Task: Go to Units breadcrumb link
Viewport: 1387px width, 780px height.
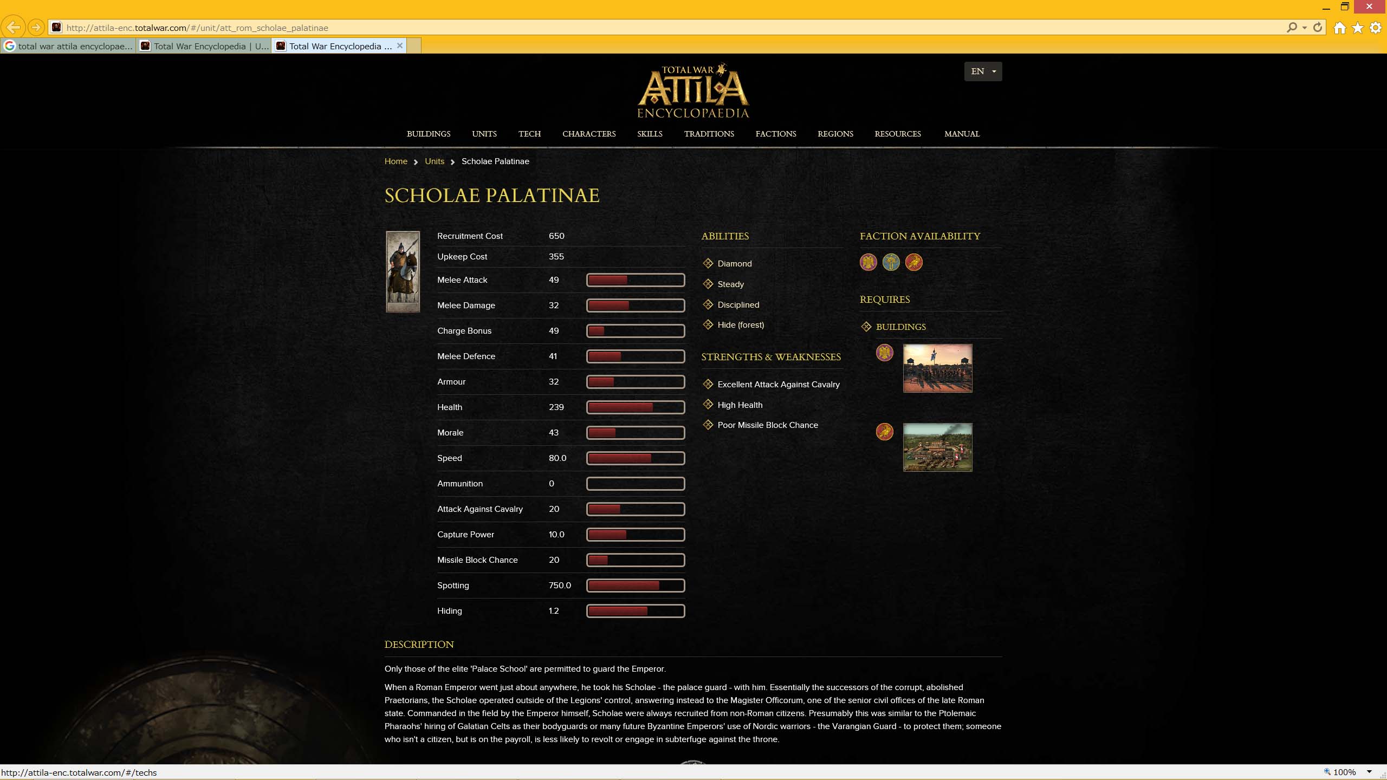Action: click(x=434, y=161)
